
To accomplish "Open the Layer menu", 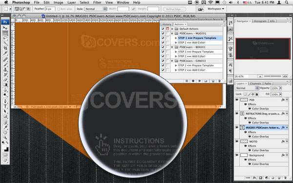I will [72, 2].
